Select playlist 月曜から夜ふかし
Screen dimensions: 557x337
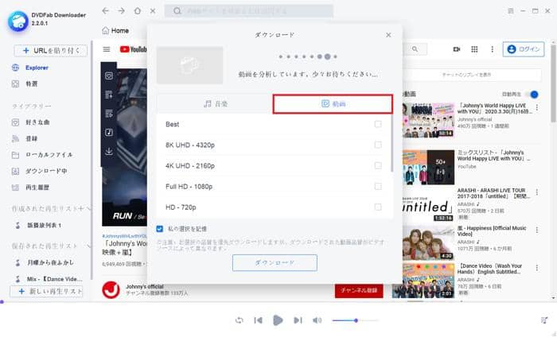coord(50,262)
